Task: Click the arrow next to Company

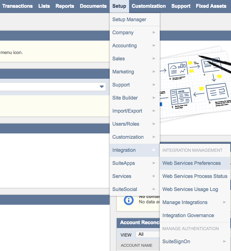Action: [154, 32]
